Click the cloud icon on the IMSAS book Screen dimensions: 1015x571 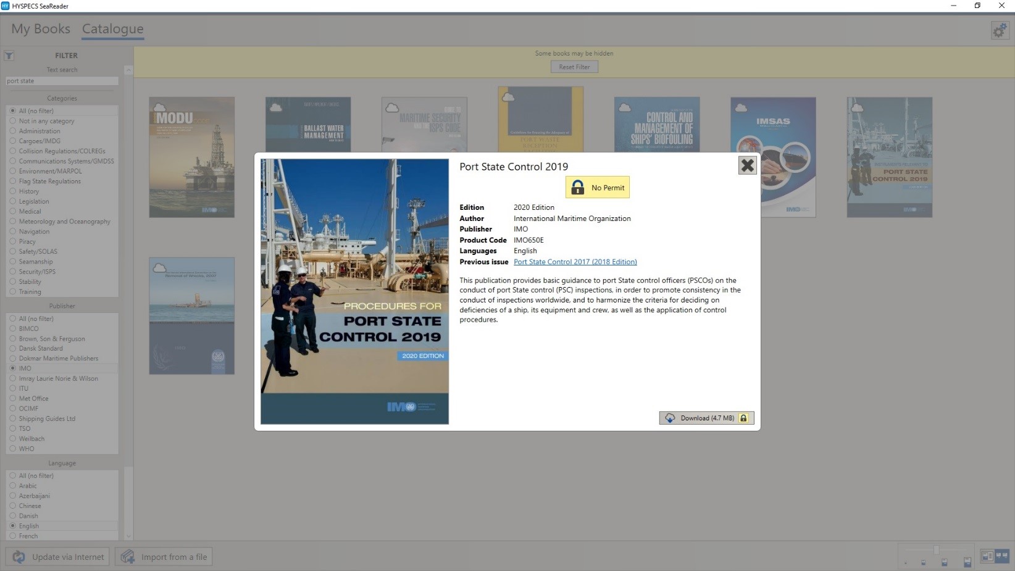point(741,107)
